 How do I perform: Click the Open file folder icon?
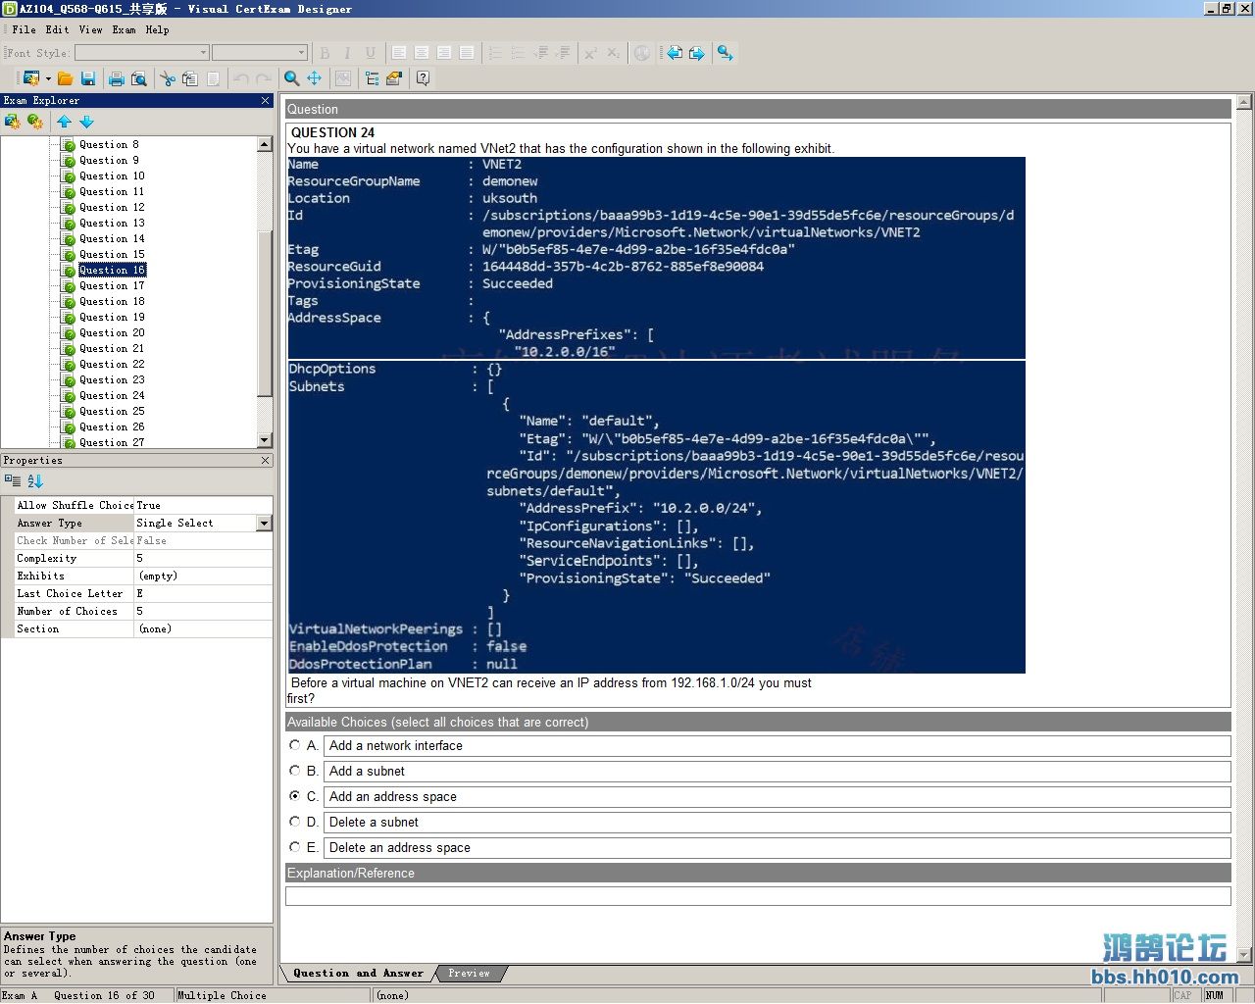point(66,78)
